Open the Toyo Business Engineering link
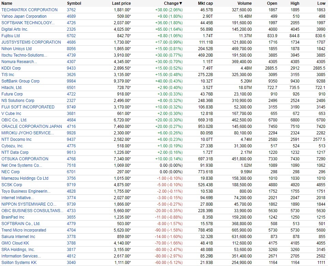The image size is (328, 266). 26,192
